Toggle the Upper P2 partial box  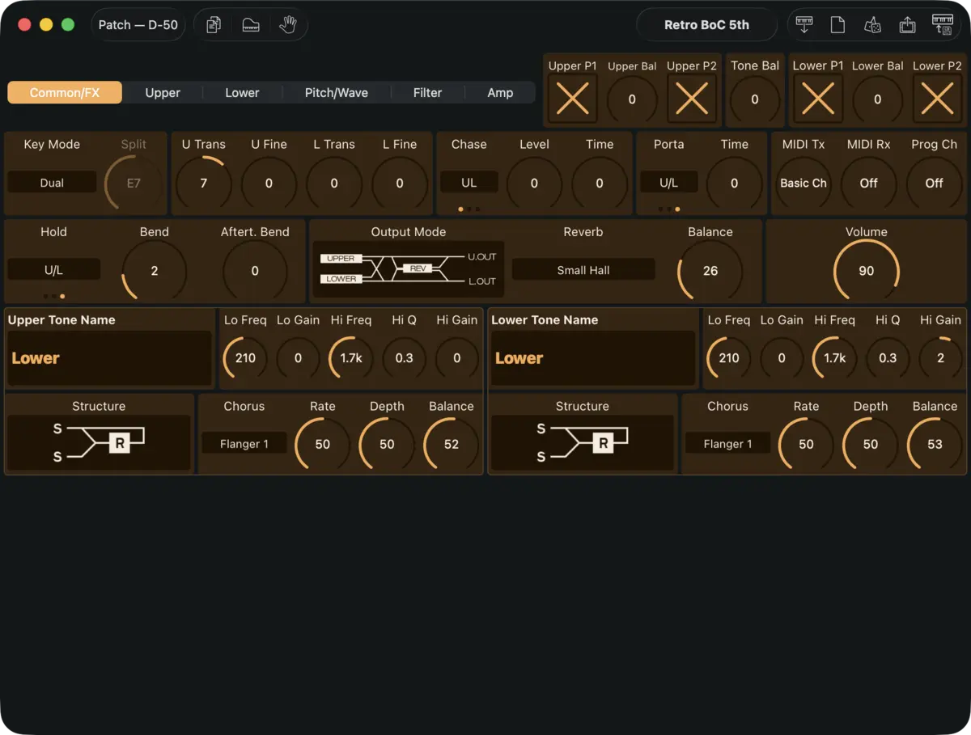[x=692, y=99]
